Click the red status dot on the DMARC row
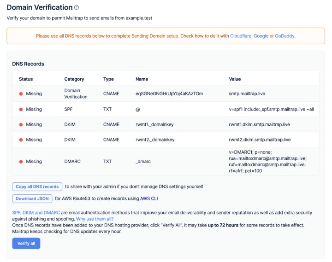332x262 pixels. coord(21,162)
